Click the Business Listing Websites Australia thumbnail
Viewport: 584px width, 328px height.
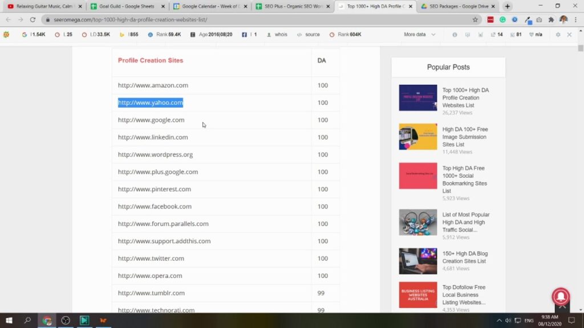[x=418, y=295]
